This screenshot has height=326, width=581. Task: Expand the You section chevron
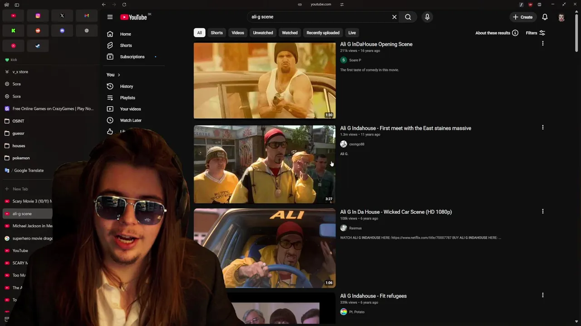click(x=119, y=75)
